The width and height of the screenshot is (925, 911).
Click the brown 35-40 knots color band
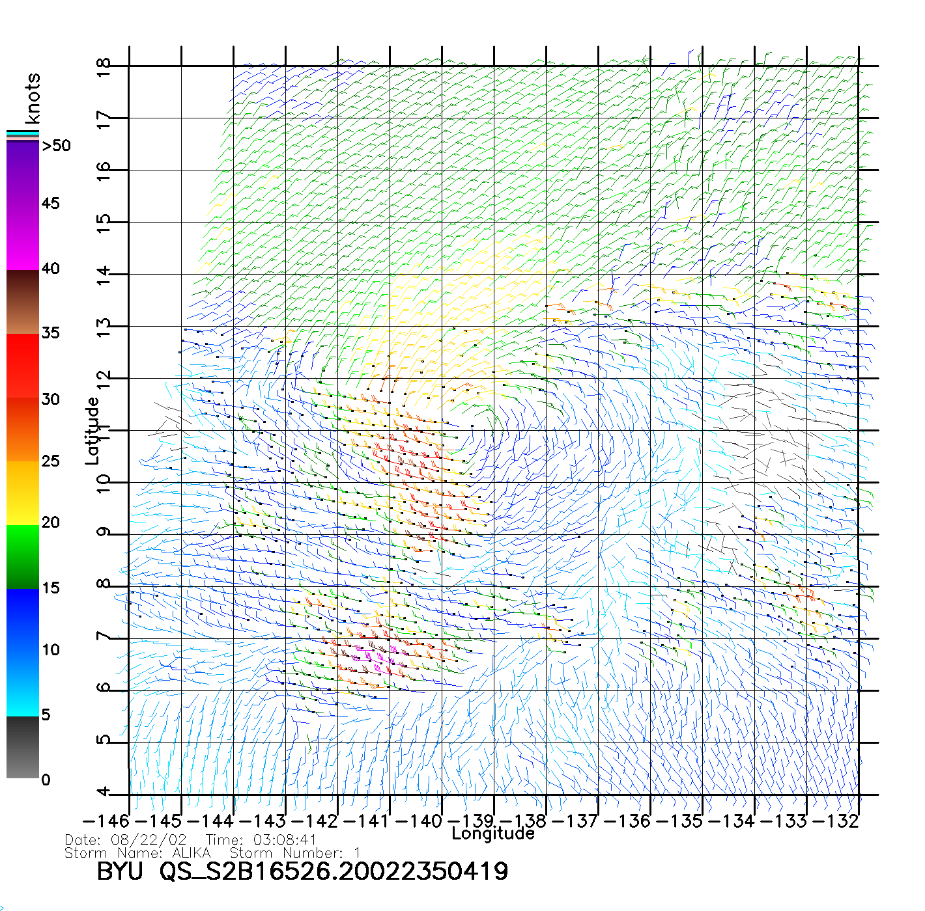tap(23, 302)
